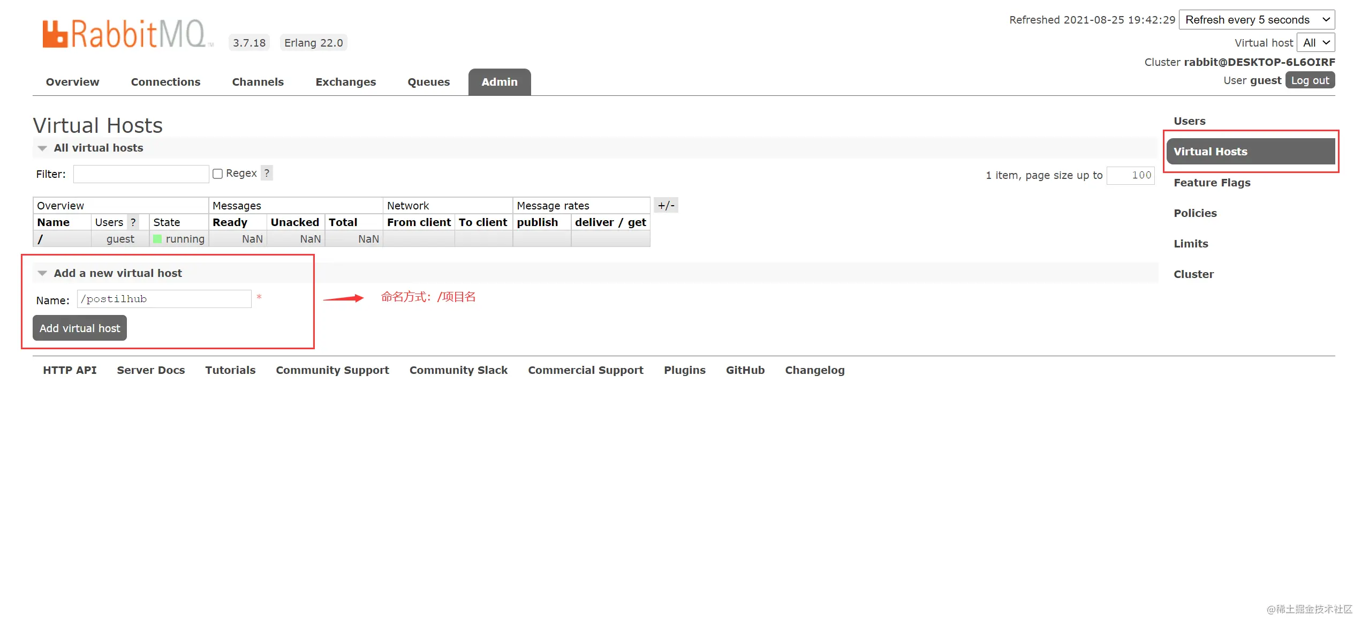This screenshot has width=1369, height=631.
Task: Enable the Regex filter checkbox
Action: tap(217, 174)
